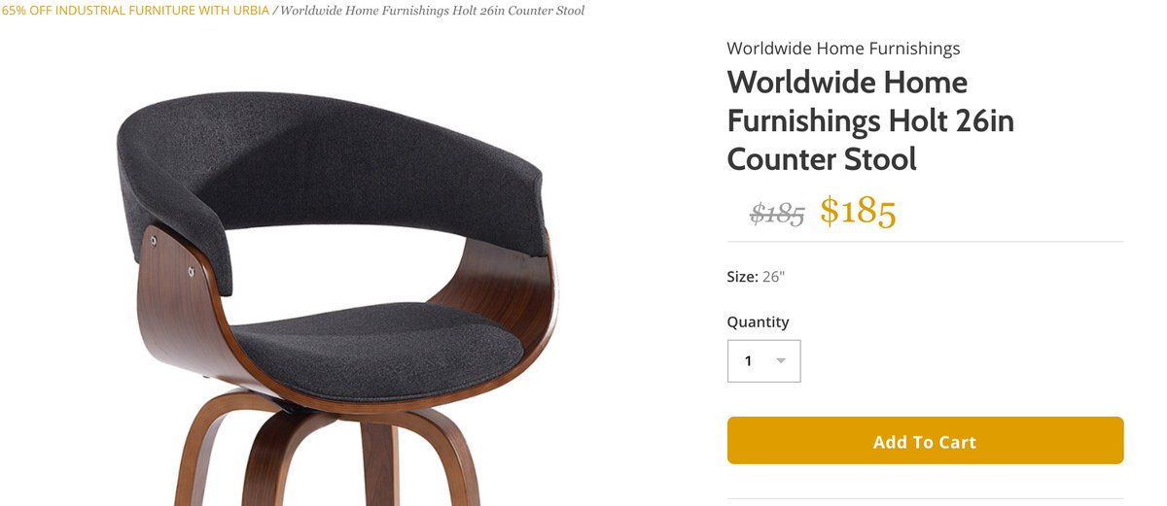Open the 65% OFF INDUSTRIAL FURNITURE breadcrumb link

tap(134, 11)
